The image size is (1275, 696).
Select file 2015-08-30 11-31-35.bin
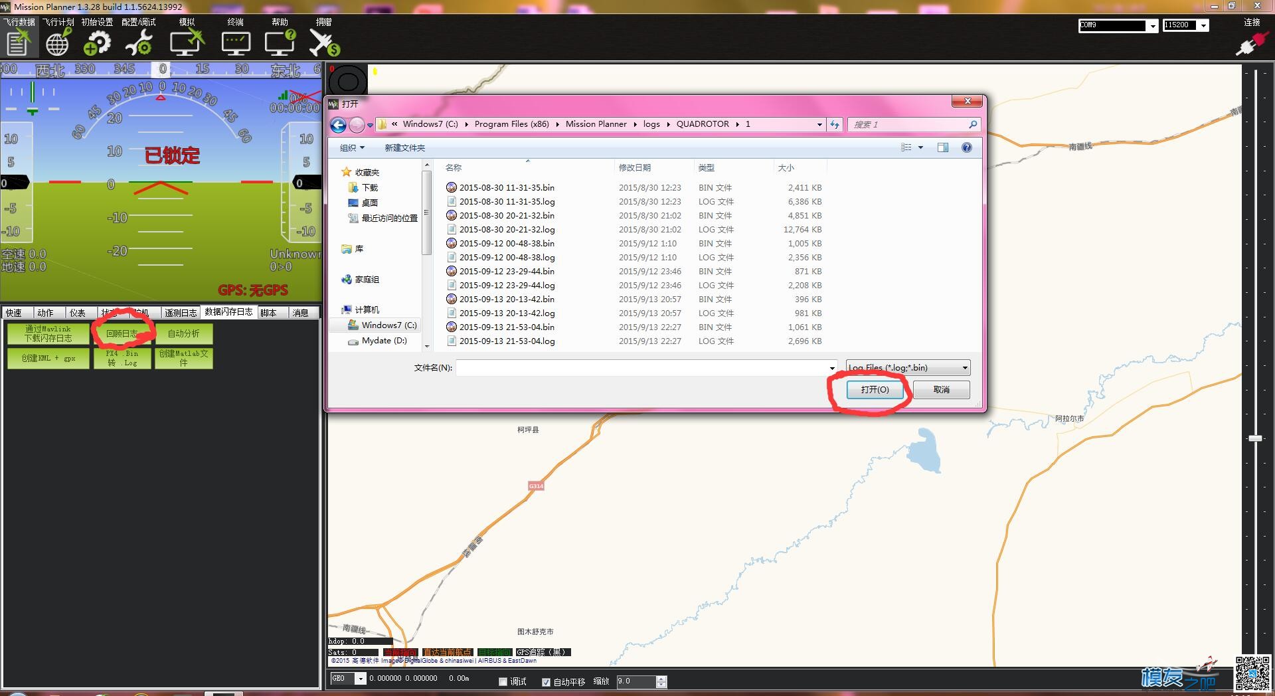tap(507, 188)
